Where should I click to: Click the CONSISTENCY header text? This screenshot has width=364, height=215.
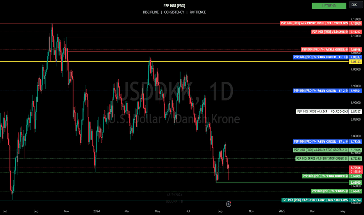click(x=174, y=12)
